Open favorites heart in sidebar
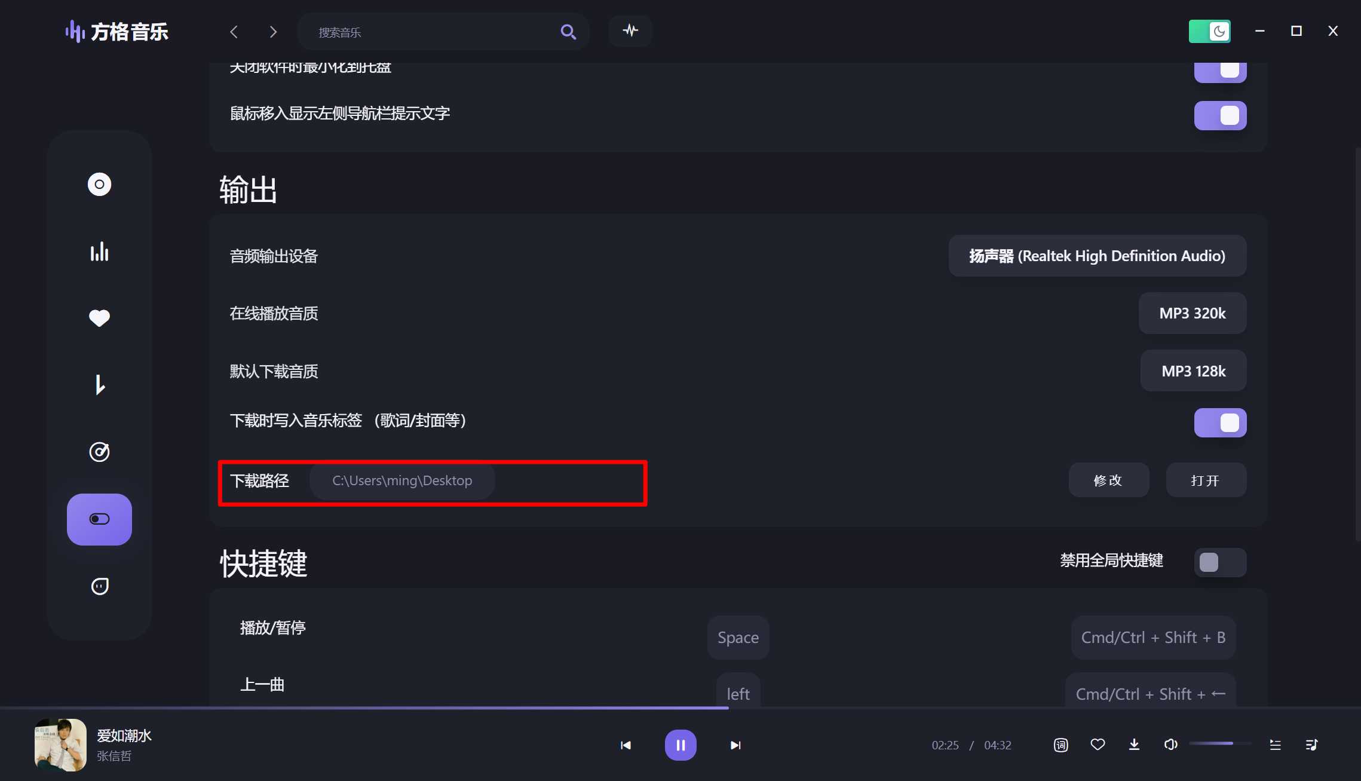Screen dimensions: 1361x781 click(99, 318)
